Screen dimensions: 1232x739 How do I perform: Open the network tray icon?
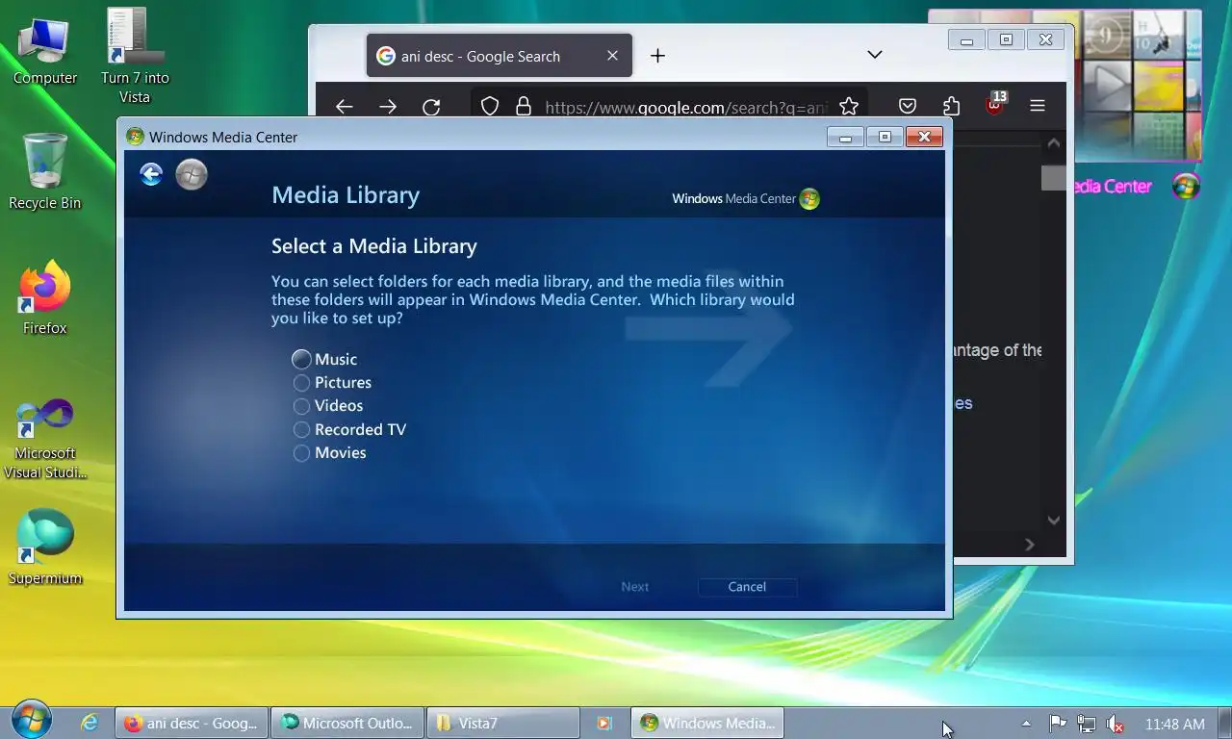click(1086, 724)
